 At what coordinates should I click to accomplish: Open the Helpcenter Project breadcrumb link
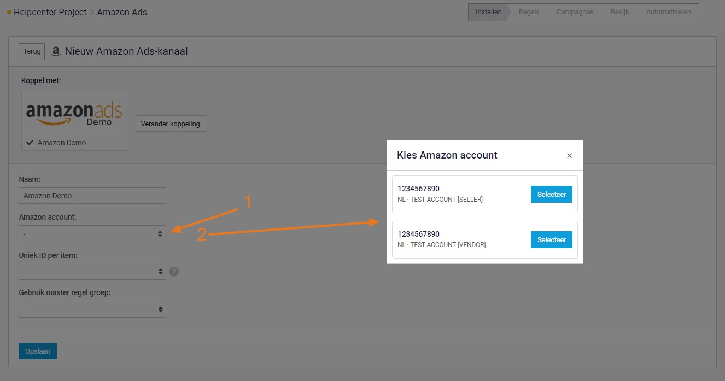pos(50,12)
